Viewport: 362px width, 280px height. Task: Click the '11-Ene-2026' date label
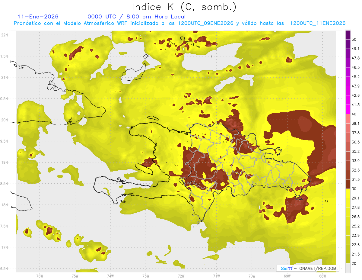coord(38,17)
